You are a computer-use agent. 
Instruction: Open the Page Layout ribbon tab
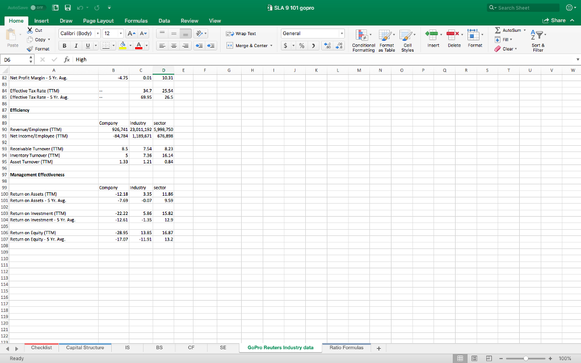click(x=98, y=21)
